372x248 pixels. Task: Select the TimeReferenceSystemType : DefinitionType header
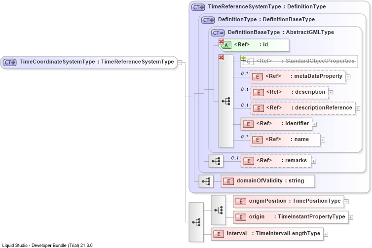(267, 6)
